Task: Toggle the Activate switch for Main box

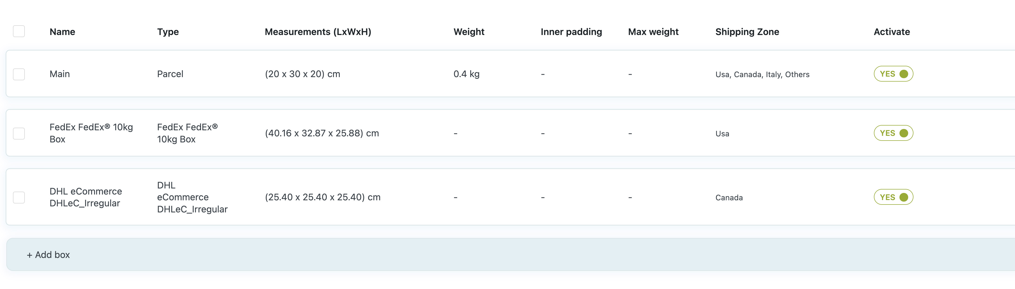Action: 893,73
